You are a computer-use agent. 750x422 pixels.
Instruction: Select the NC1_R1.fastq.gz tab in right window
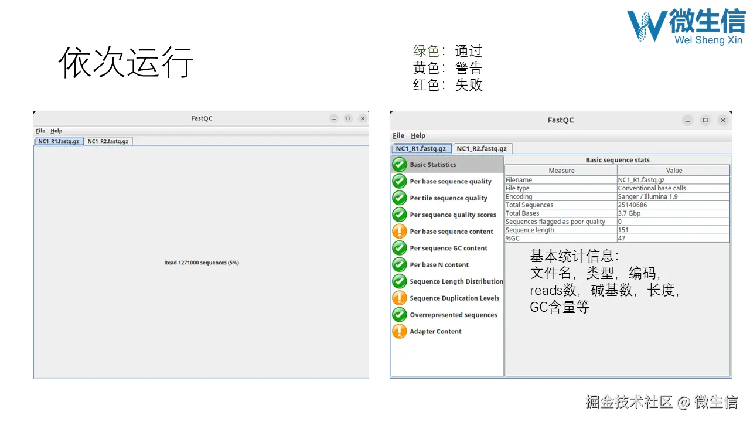pos(421,148)
